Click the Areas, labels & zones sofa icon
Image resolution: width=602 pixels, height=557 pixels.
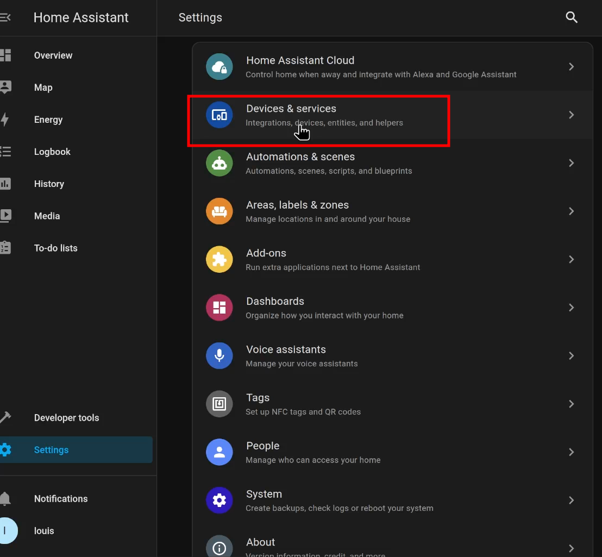pos(219,211)
